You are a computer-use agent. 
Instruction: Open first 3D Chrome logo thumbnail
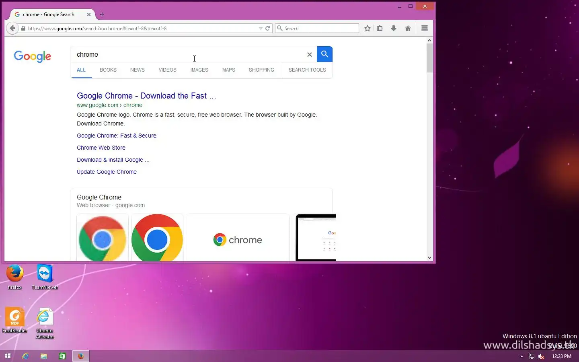pos(103,238)
